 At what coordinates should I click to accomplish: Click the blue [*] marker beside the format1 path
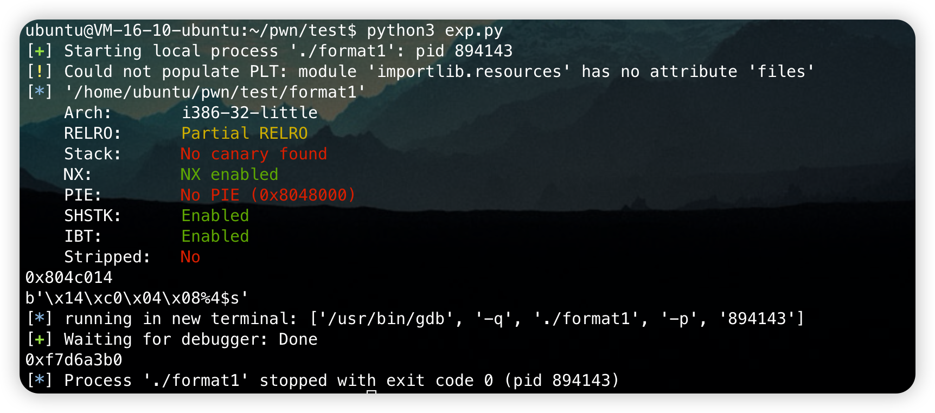(x=40, y=92)
